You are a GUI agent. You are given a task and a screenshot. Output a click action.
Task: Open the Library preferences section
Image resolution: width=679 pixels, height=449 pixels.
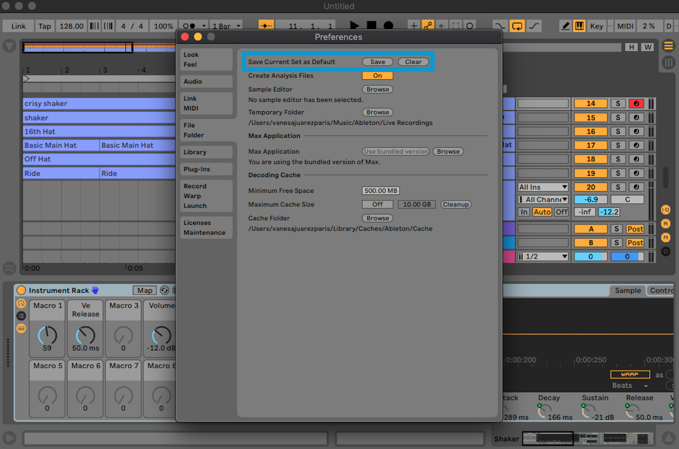[206, 152]
